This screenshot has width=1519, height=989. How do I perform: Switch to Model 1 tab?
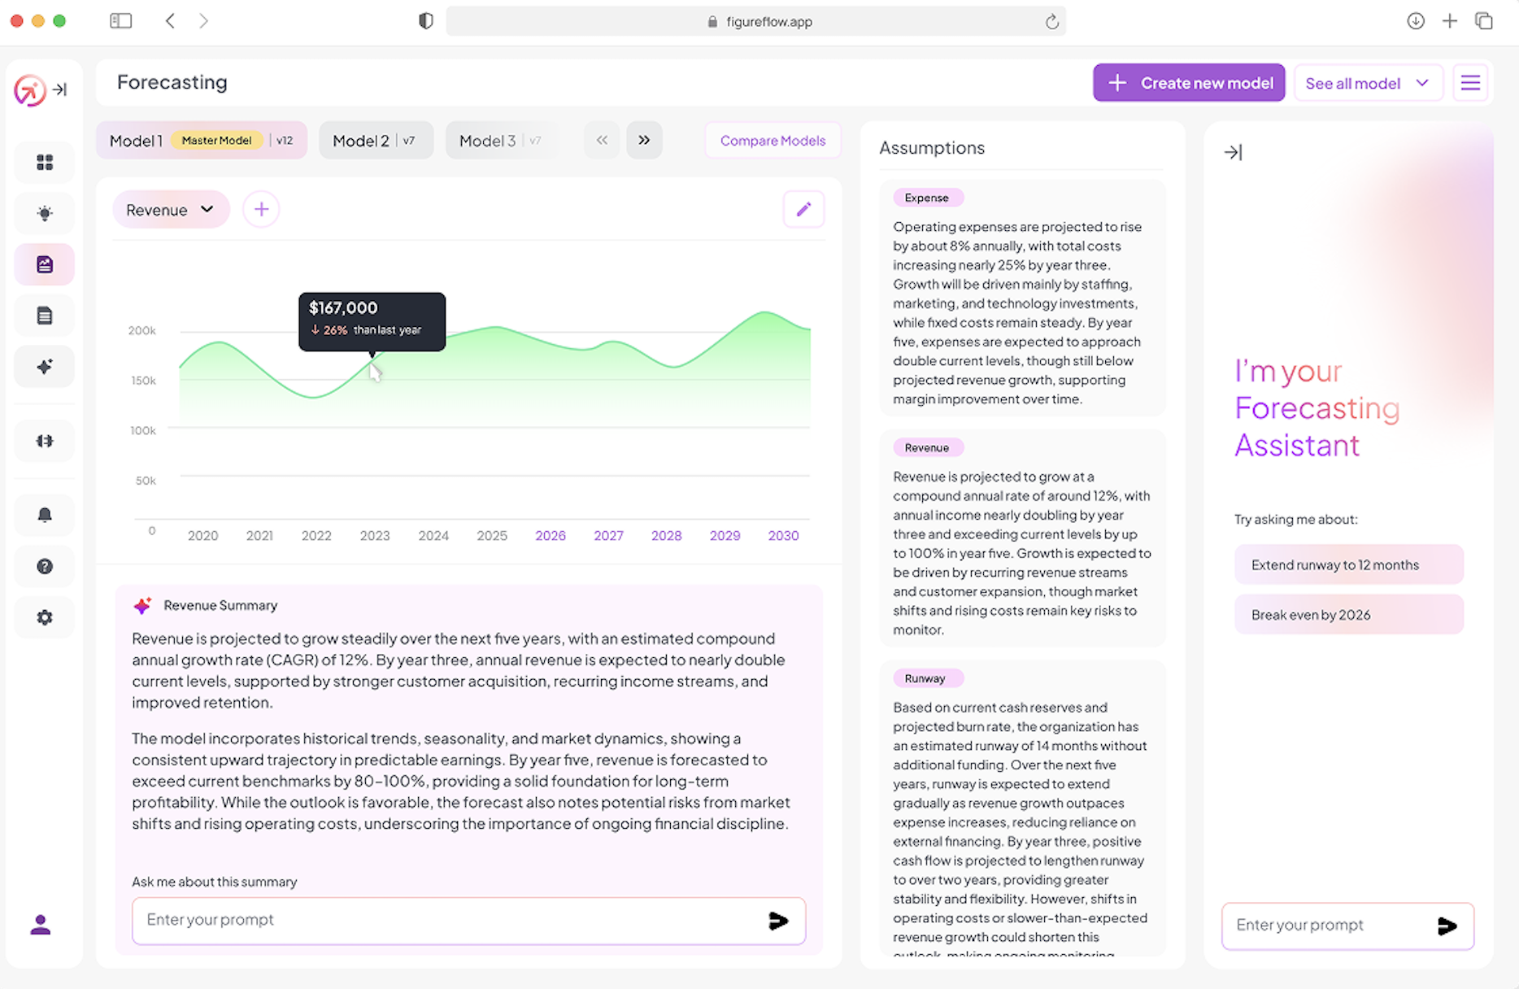point(202,141)
